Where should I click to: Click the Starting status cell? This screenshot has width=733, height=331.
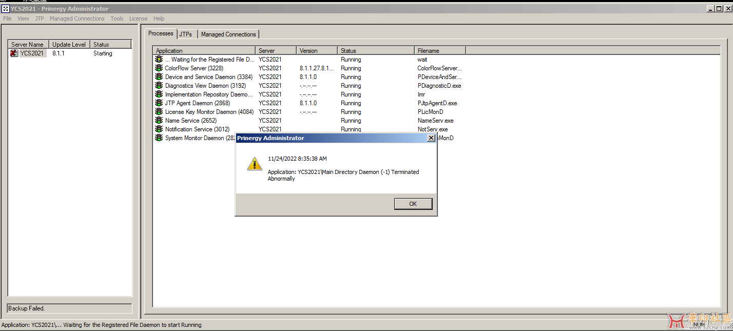pyautogui.click(x=103, y=53)
